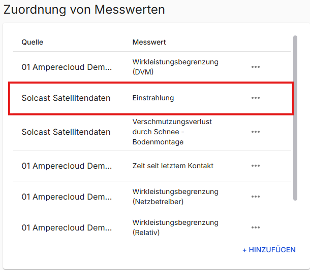Select Solcast Satellitendaten source in Verschmutzungsverlust row
This screenshot has width=310, height=270.
66,132
